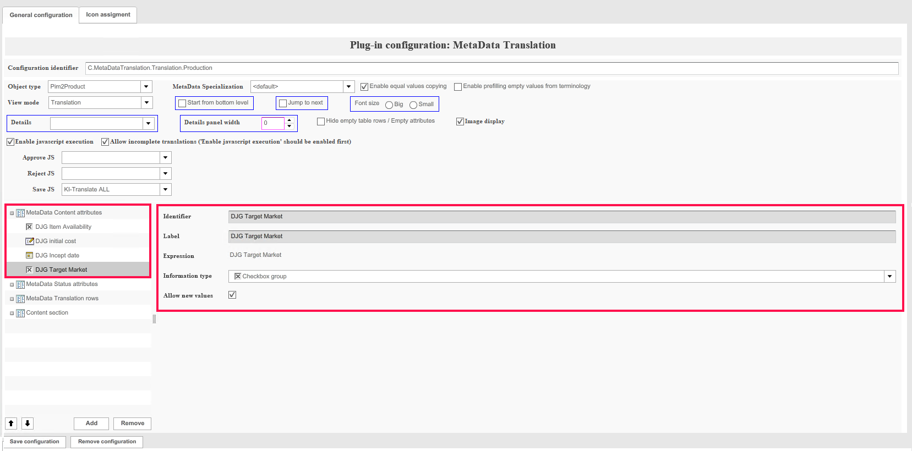Click the Content section table icon
The height and width of the screenshot is (451, 912).
point(20,313)
